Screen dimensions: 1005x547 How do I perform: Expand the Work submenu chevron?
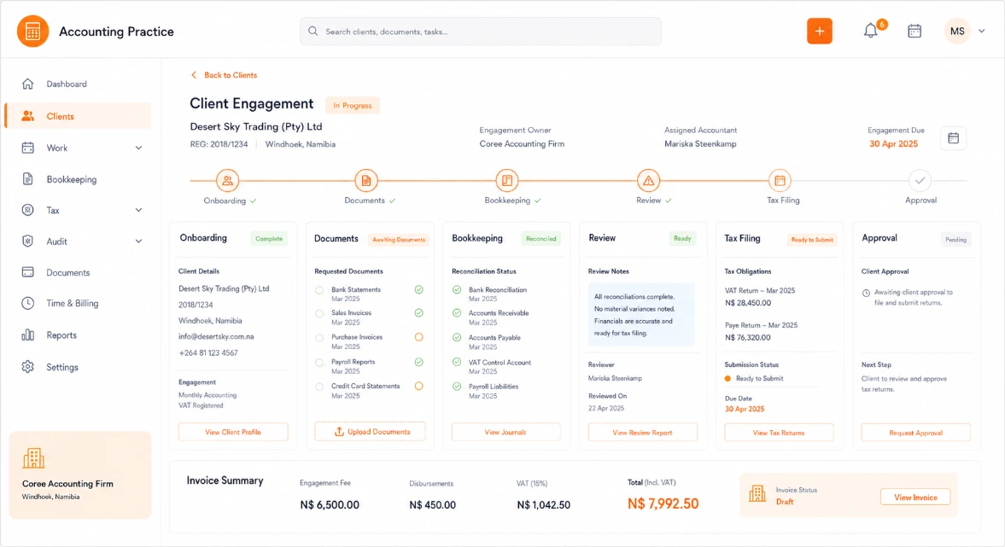pyautogui.click(x=138, y=148)
